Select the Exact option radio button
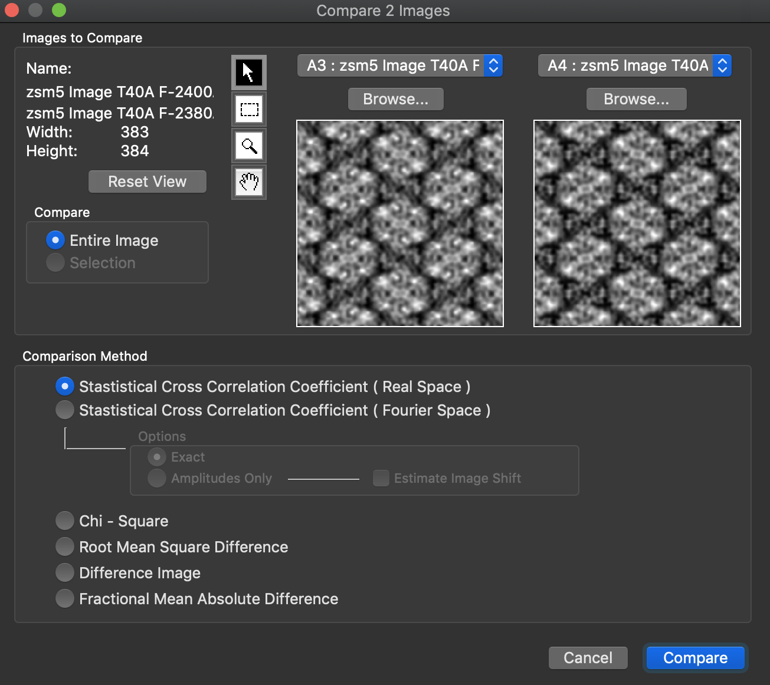This screenshot has height=685, width=770. (x=157, y=457)
